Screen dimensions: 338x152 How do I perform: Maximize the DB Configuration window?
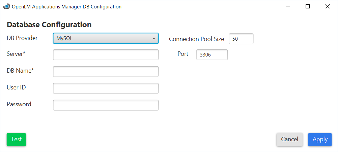[x=307, y=6]
